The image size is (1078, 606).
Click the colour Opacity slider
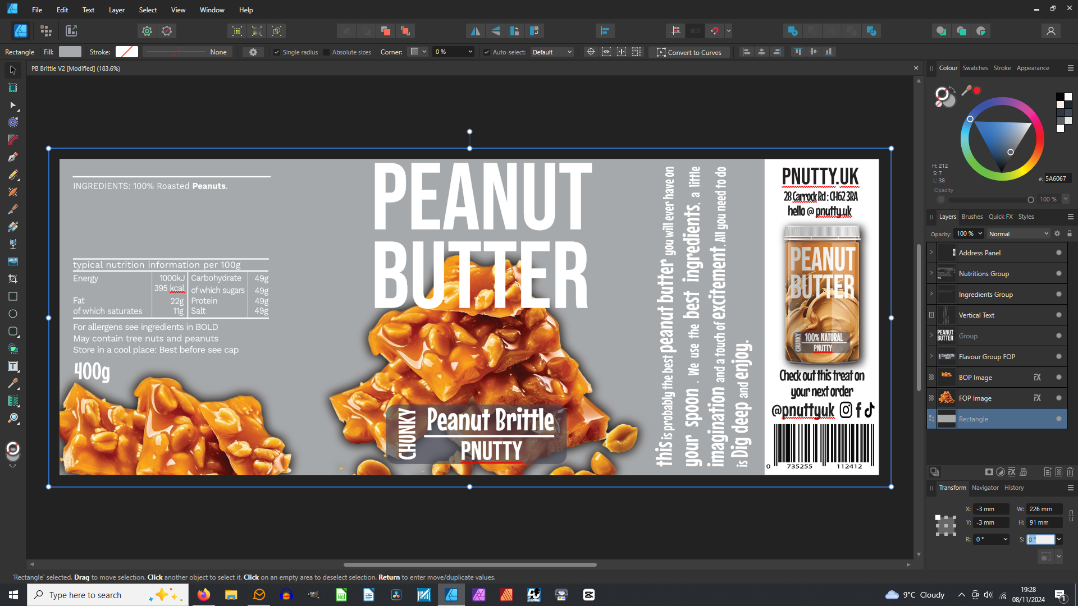pos(991,200)
